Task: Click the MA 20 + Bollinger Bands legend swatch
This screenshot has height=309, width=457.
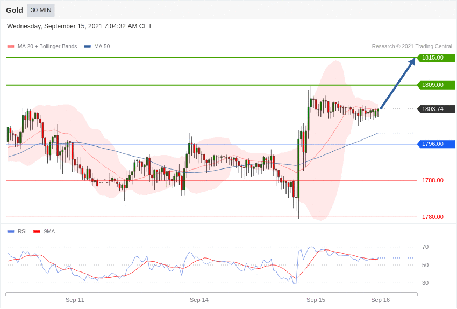Action: (11, 47)
